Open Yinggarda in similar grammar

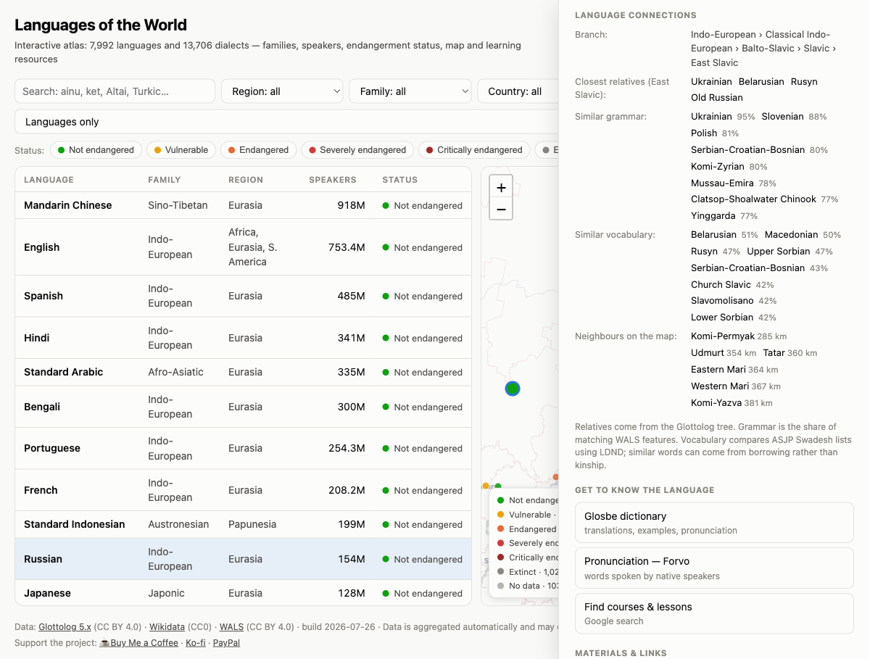pyautogui.click(x=713, y=216)
